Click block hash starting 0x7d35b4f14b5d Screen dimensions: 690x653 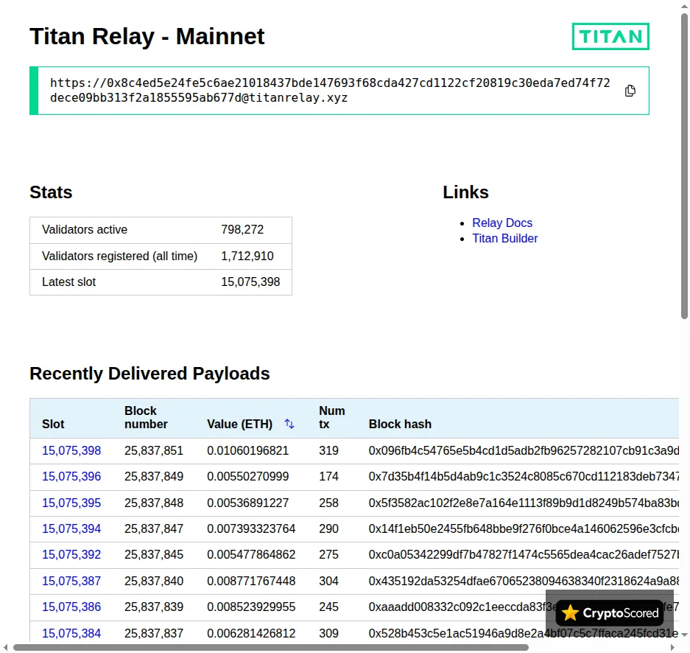tap(524, 476)
